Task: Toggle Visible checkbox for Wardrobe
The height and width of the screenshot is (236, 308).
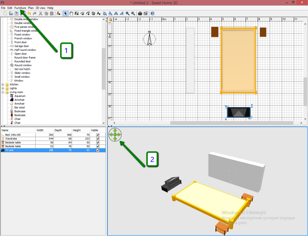Action: 98,139
